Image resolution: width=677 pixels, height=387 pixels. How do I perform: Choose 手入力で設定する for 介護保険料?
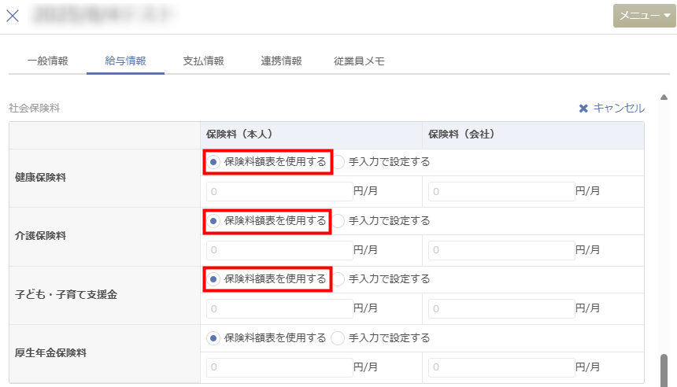click(x=338, y=221)
